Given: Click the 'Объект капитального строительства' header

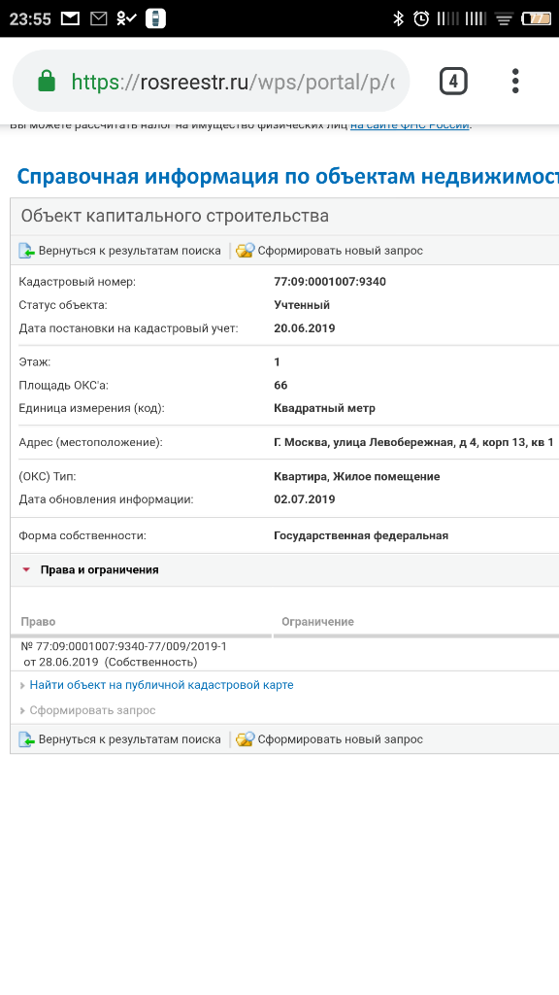Looking at the screenshot, I should pyautogui.click(x=175, y=216).
